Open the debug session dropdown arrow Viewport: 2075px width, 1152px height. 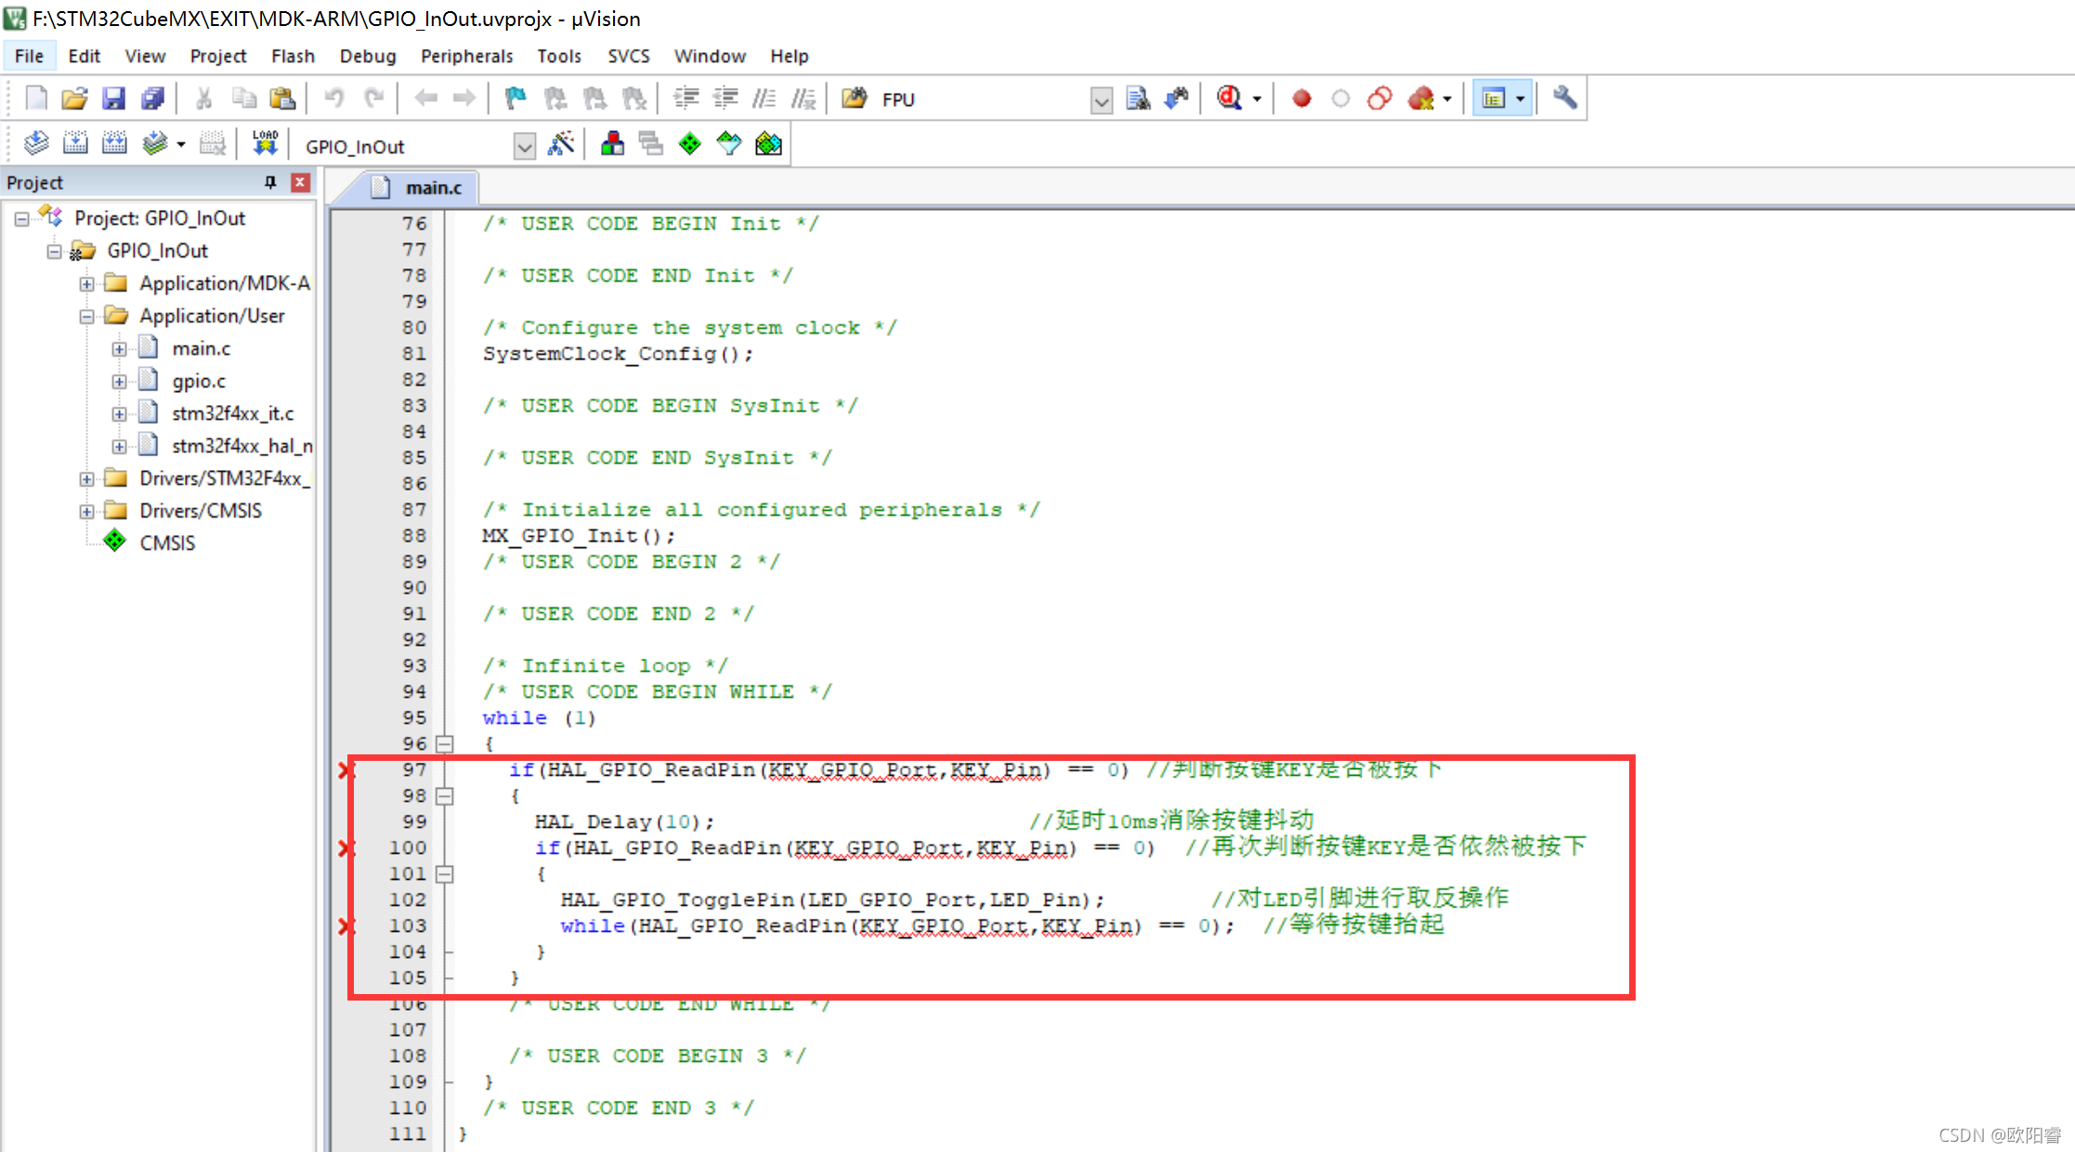pos(1257,98)
